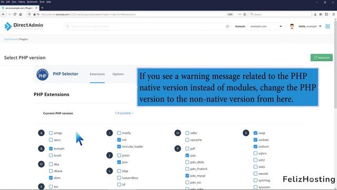The image size is (337, 190).
Task: Expand the Hello, example user menu
Action: (x=310, y=26)
